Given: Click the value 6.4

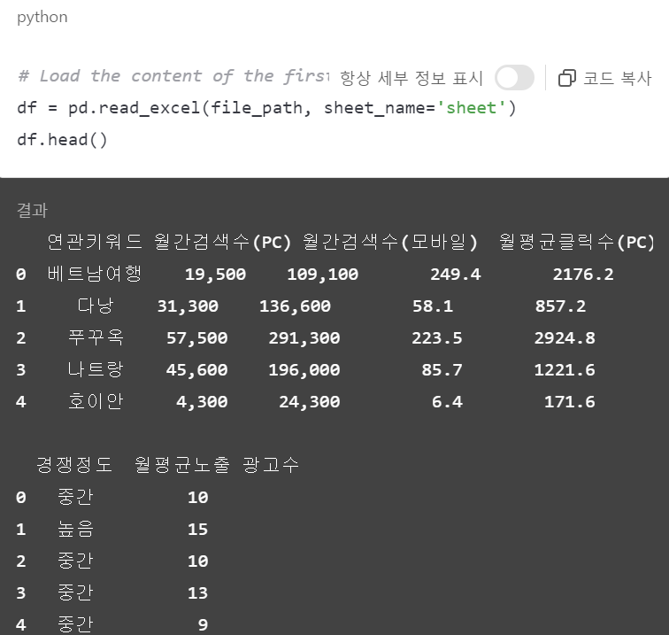Looking at the screenshot, I should 447,402.
